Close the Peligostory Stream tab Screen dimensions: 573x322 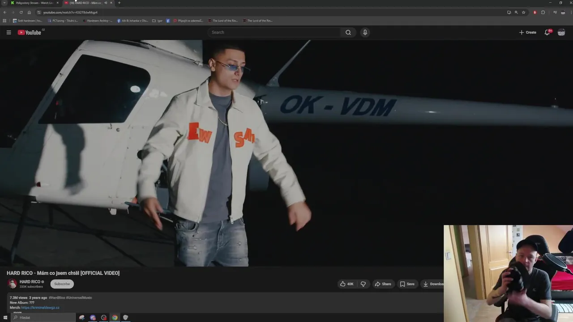[x=57, y=3]
